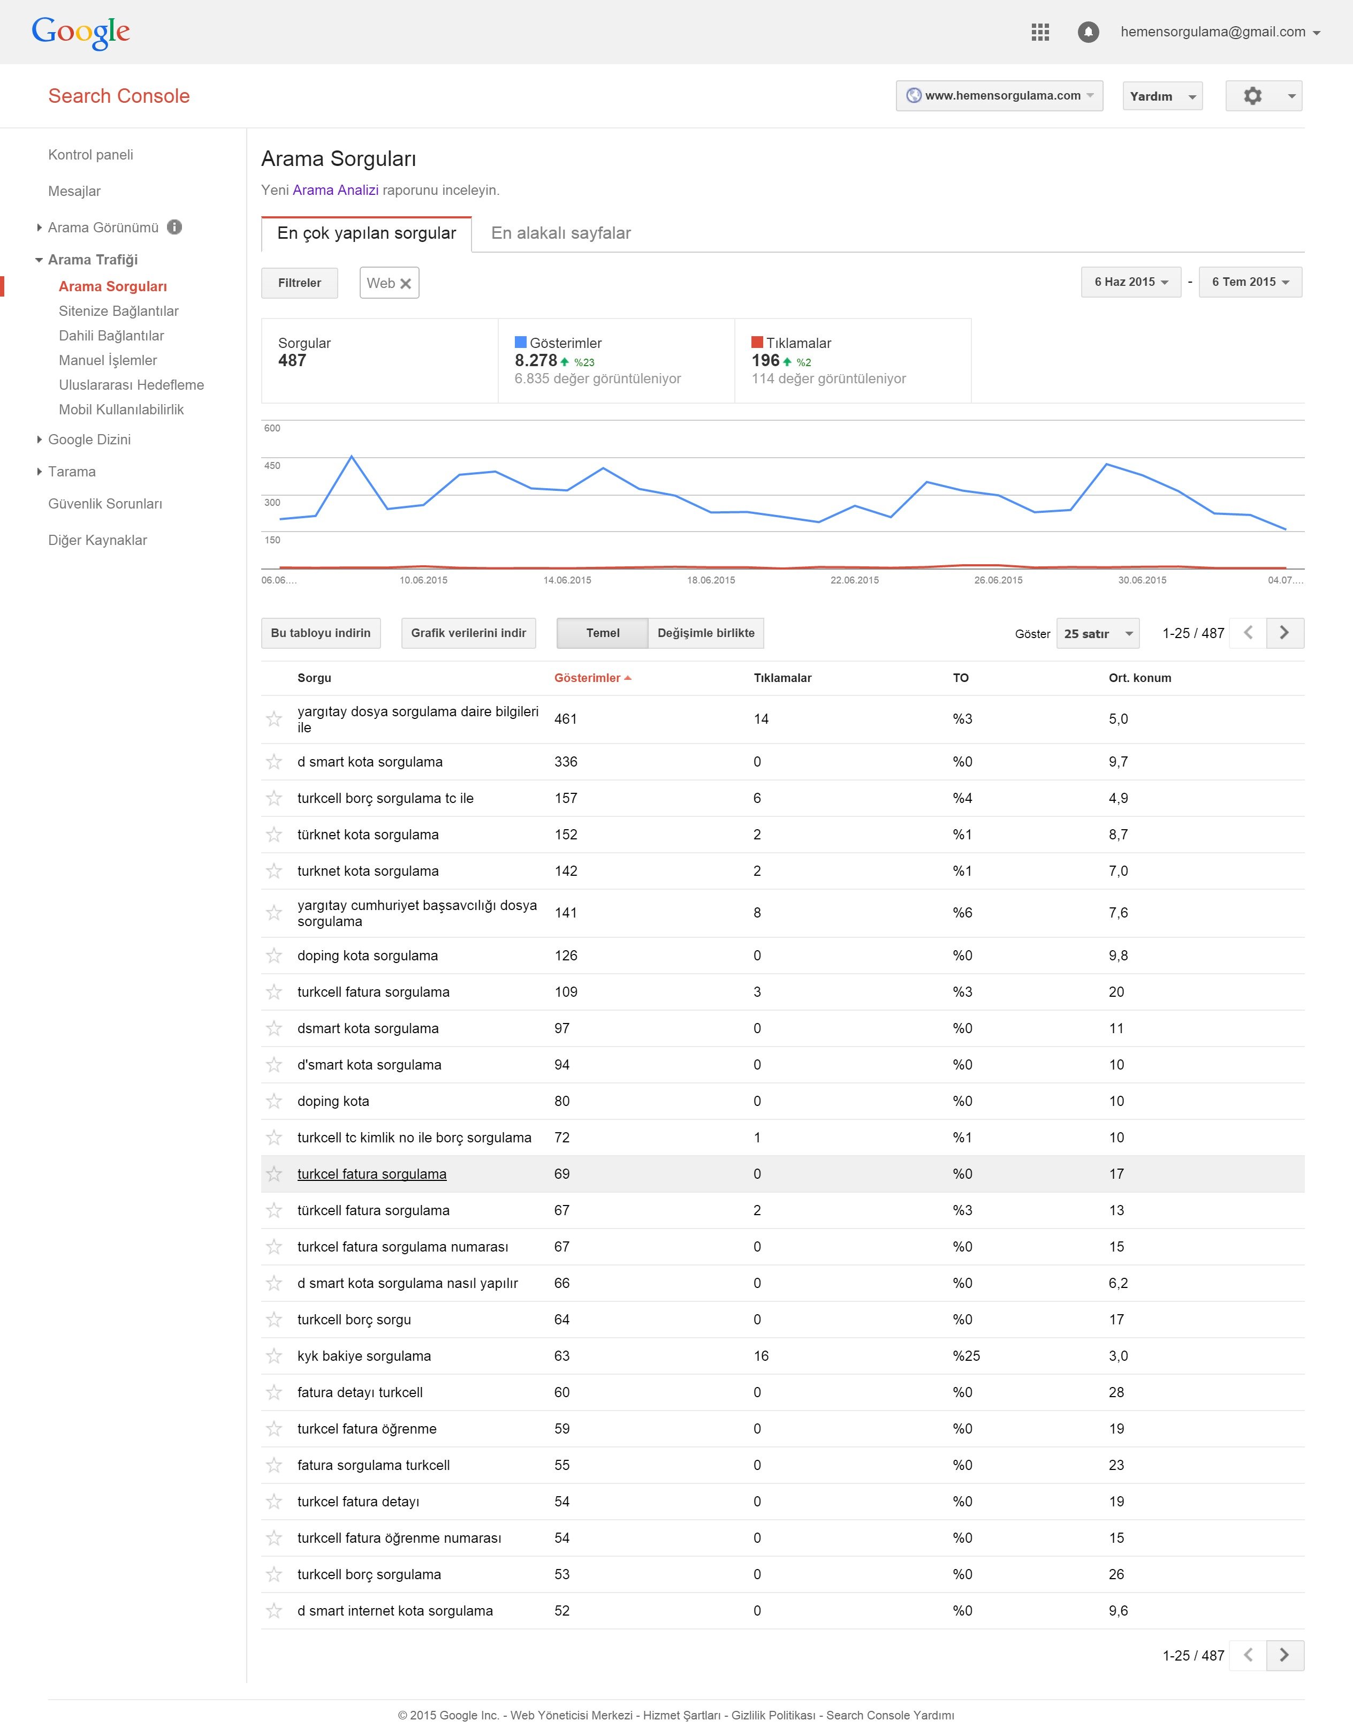This screenshot has width=1353, height=1728.
Task: Select Değişimle birlikte view
Action: pos(705,633)
